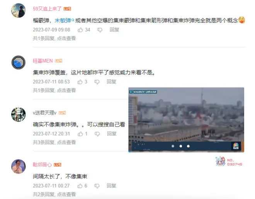Dislike 硅基MEN's cluster bomb comment

pyautogui.click(x=97, y=82)
